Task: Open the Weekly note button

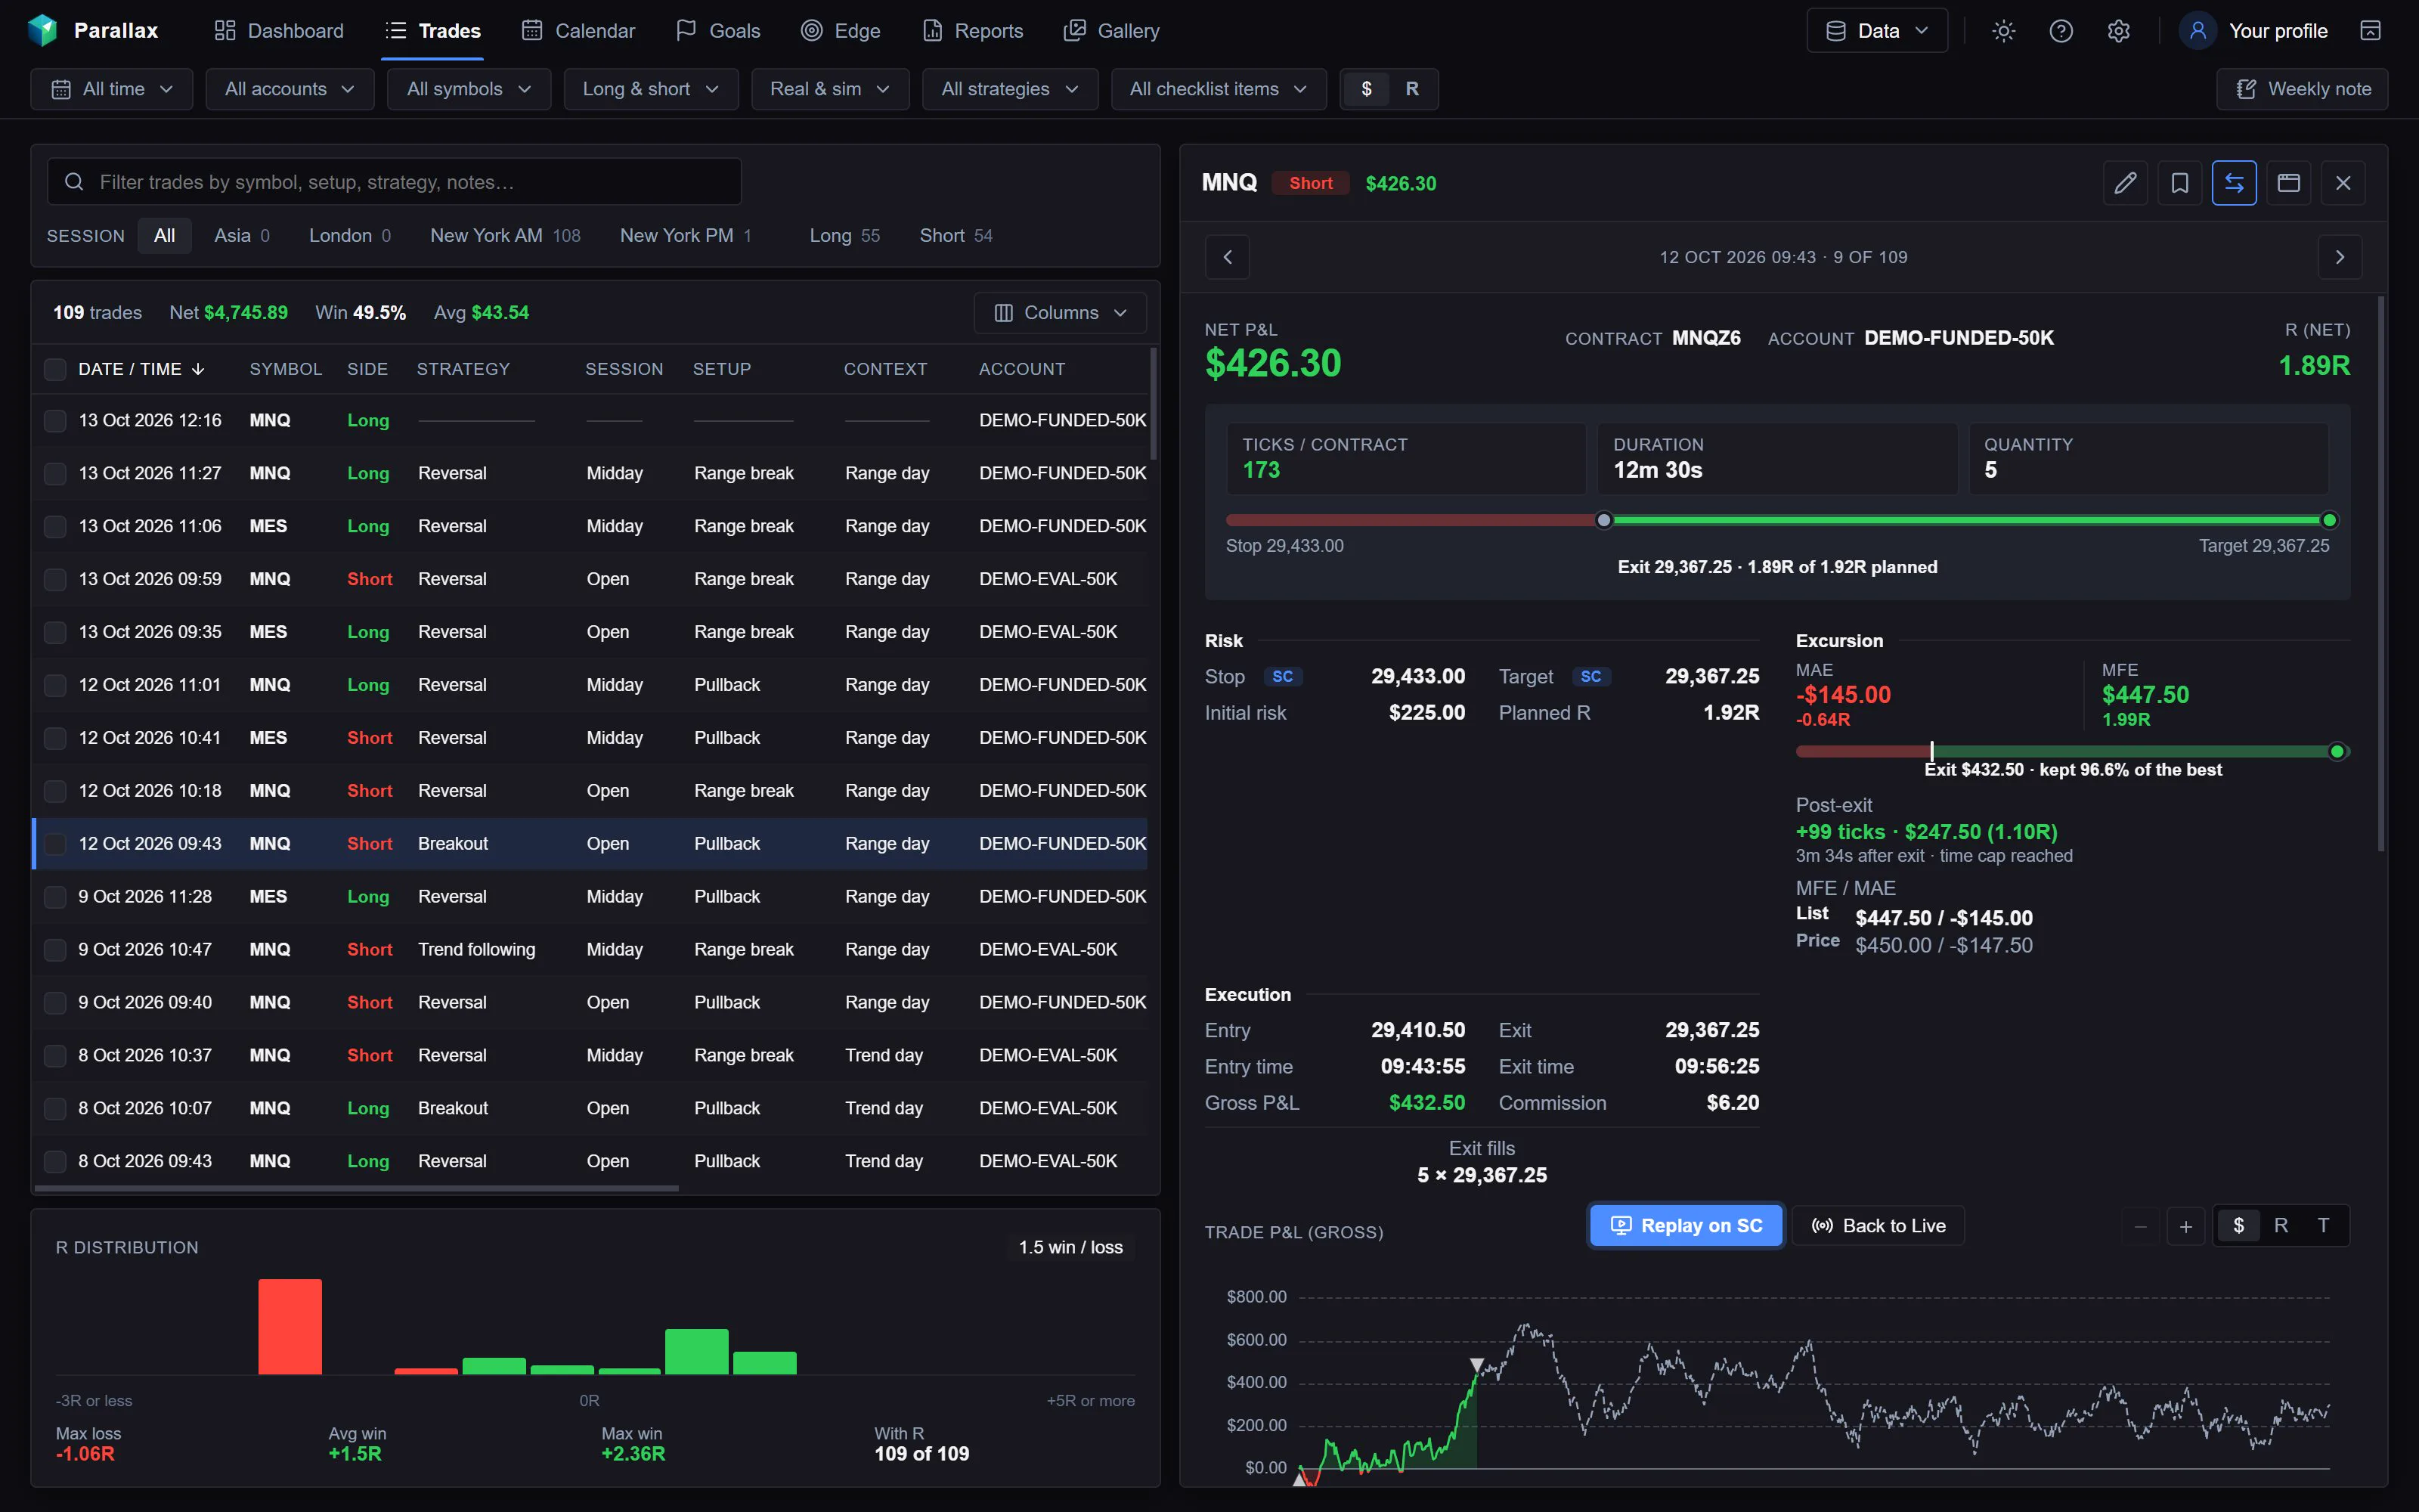Action: coord(2302,89)
